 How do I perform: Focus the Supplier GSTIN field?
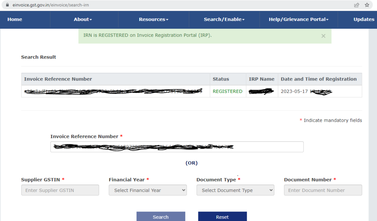pyautogui.click(x=60, y=190)
